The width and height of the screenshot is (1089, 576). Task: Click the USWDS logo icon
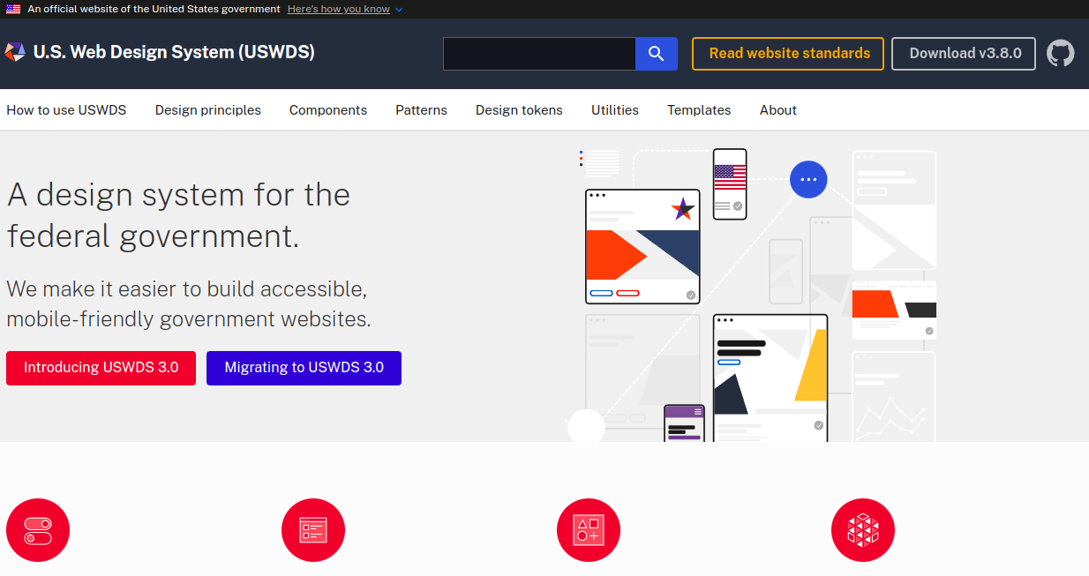pyautogui.click(x=15, y=52)
